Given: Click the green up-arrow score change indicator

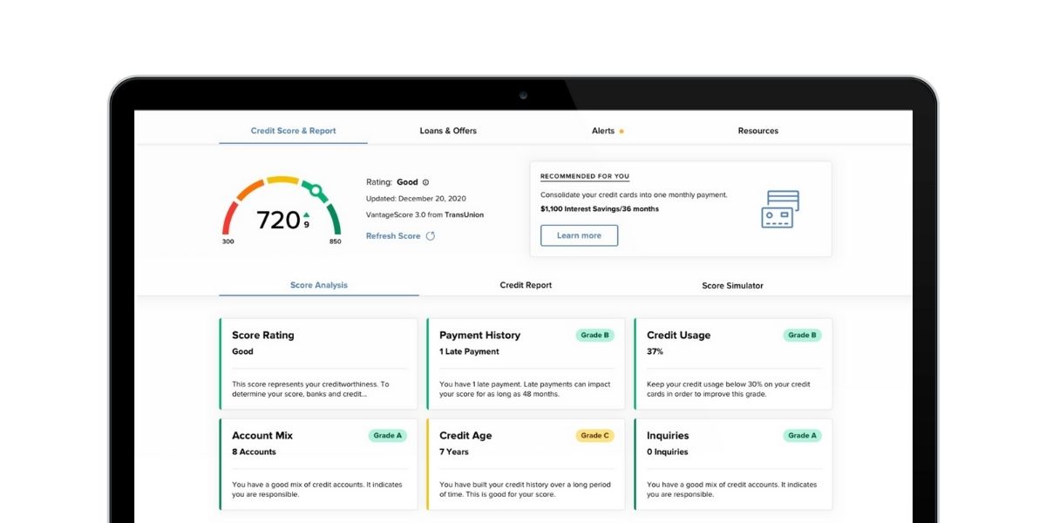Looking at the screenshot, I should [306, 214].
